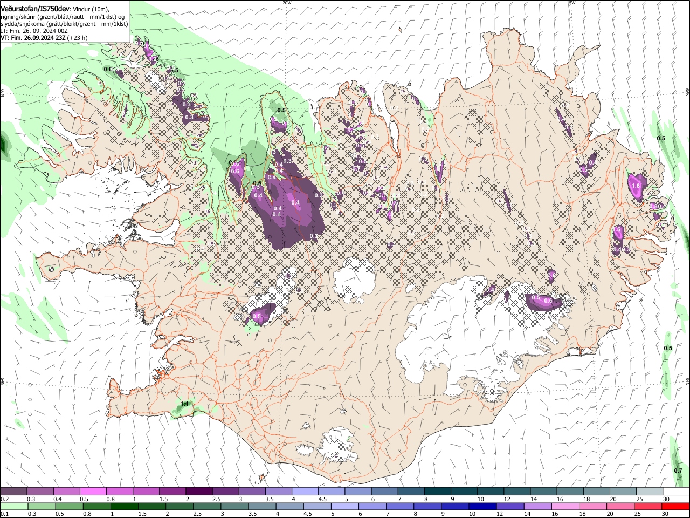The image size is (690, 518).
Task: Click the 0.2 label in purple legend row
Action: pos(5,499)
